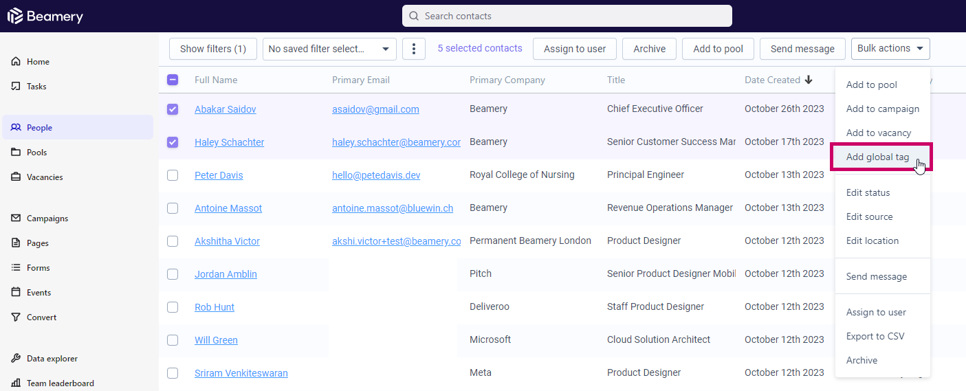
Task: Open Jordan Amblin contact link
Action: click(226, 274)
